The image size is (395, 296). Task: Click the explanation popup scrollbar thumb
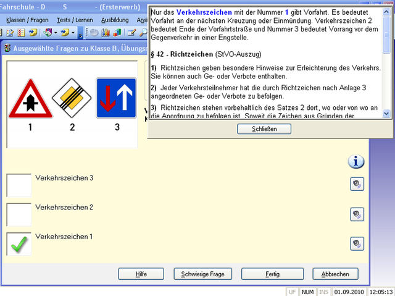[x=386, y=35]
